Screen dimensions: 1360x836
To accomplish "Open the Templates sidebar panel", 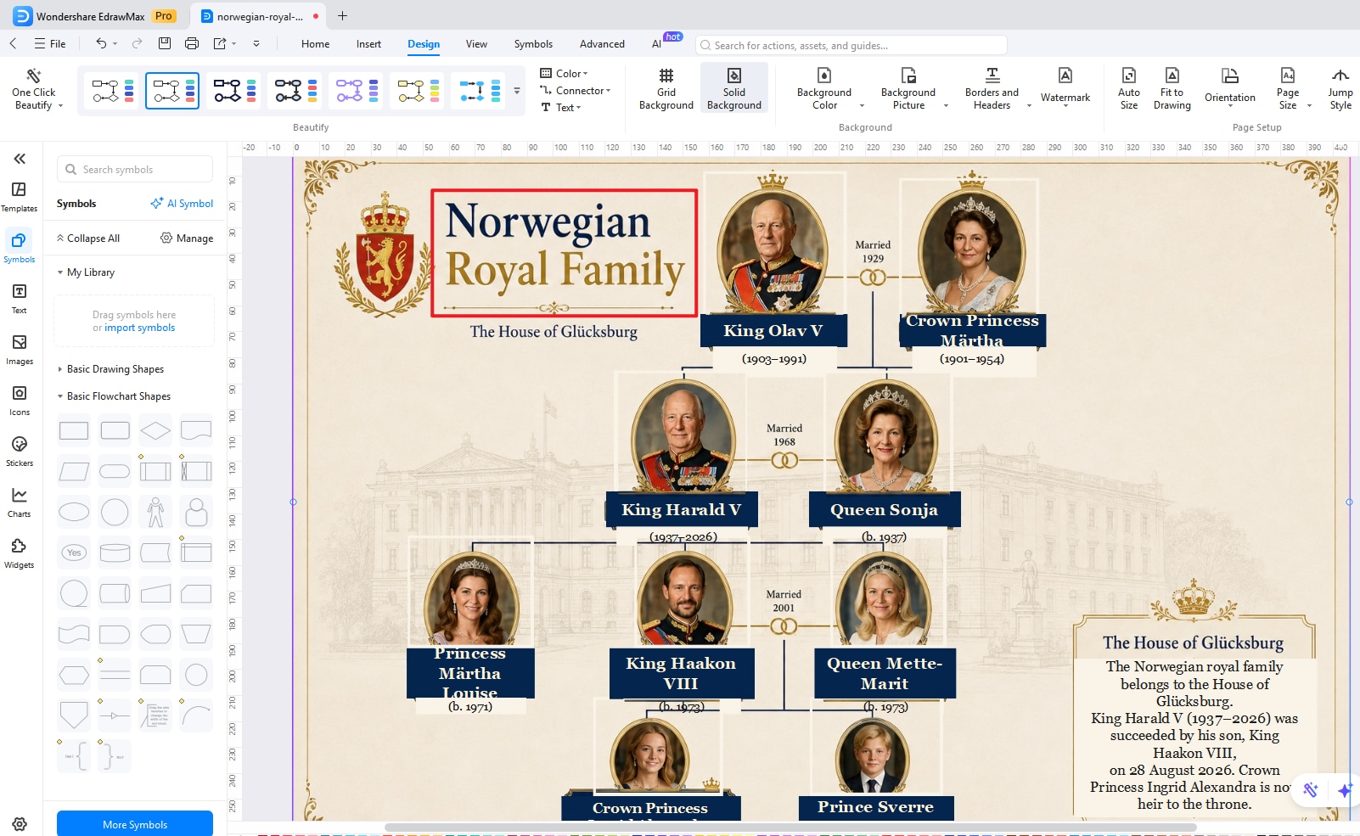I will coord(19,197).
